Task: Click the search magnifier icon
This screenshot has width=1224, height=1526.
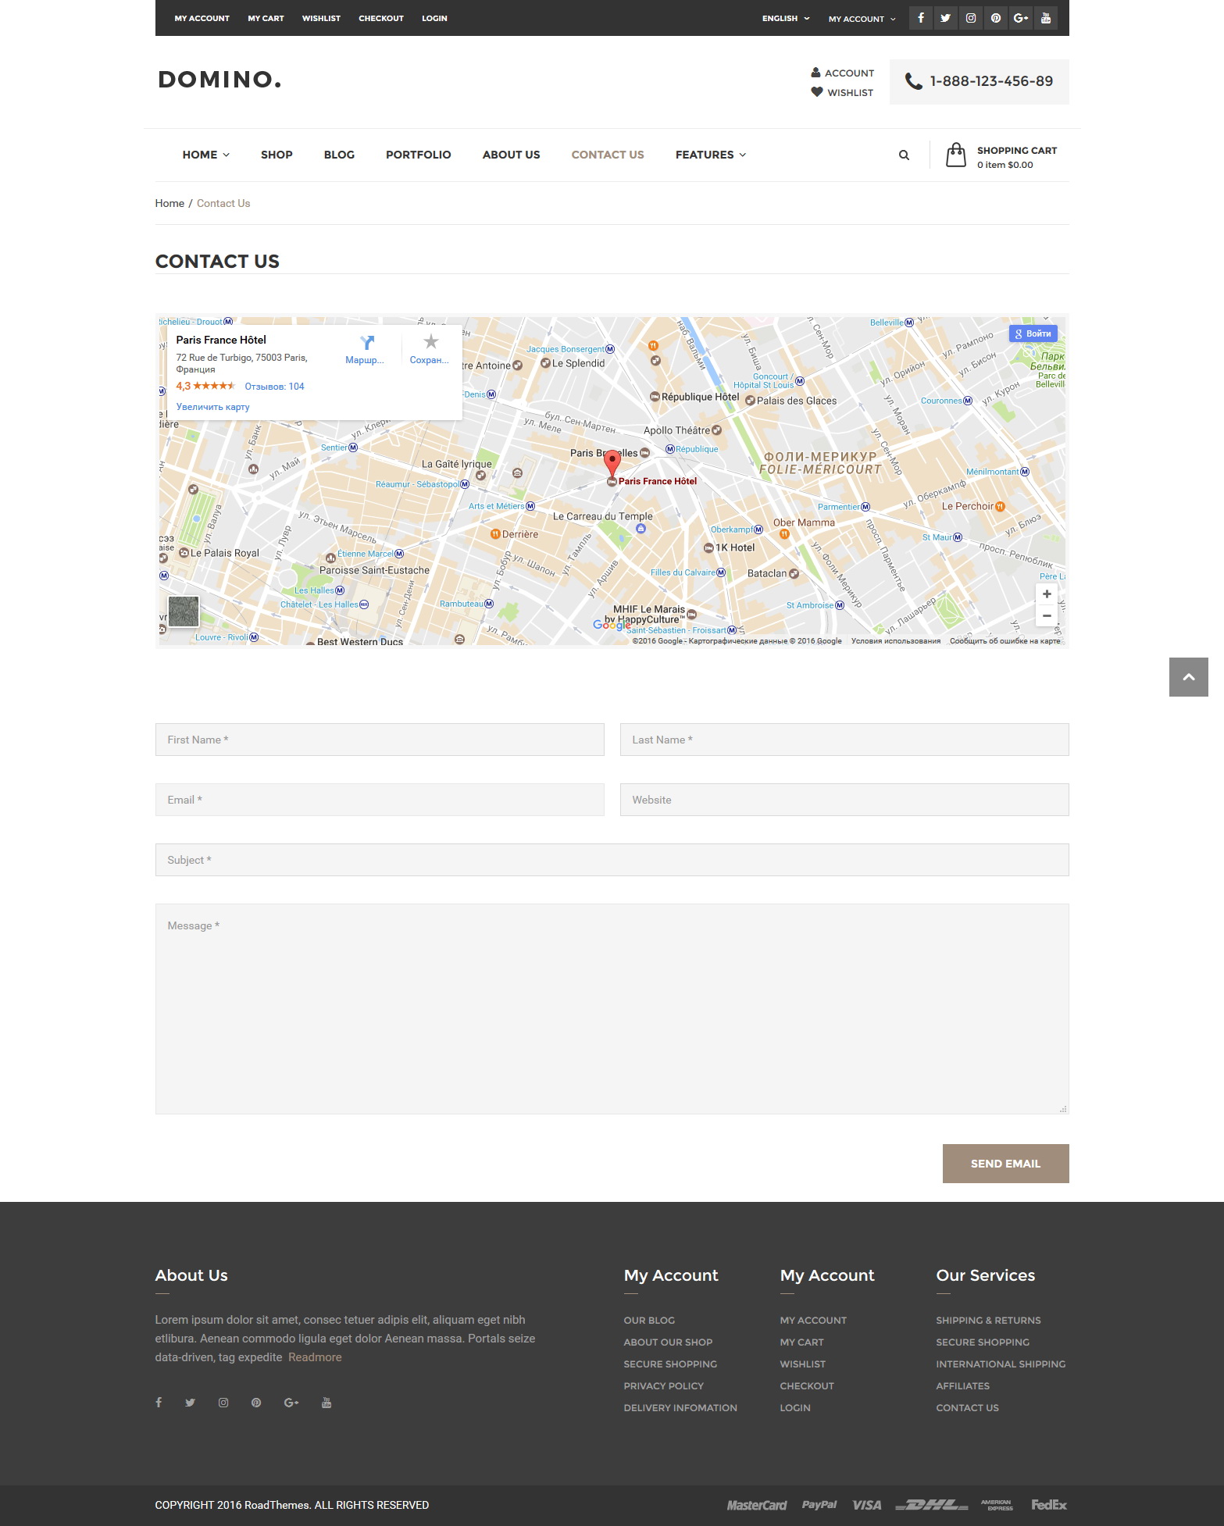Action: tap(904, 155)
